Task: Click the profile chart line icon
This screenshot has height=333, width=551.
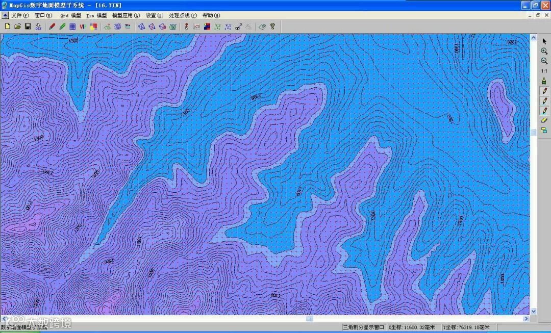Action: coord(197,27)
